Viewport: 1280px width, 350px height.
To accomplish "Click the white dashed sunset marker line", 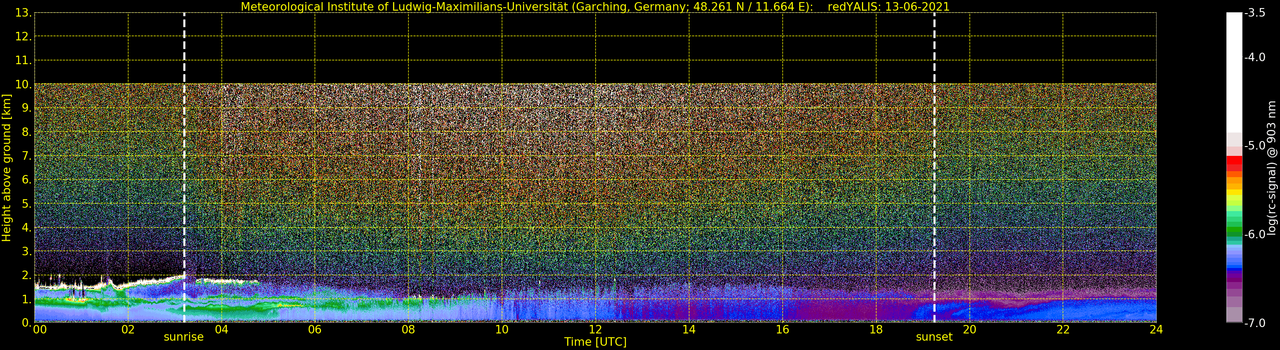I will [x=934, y=168].
